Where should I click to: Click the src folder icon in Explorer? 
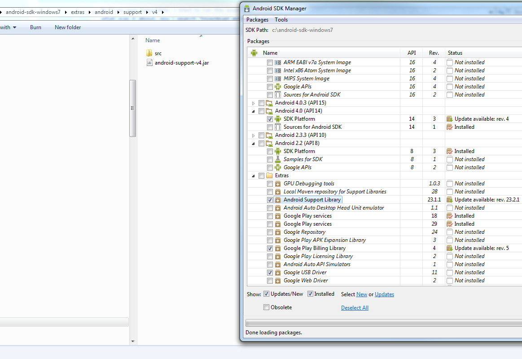click(149, 53)
